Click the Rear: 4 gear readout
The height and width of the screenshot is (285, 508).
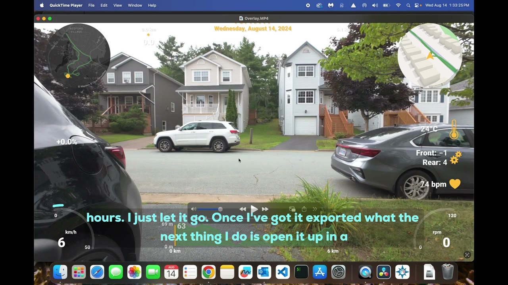(x=435, y=162)
